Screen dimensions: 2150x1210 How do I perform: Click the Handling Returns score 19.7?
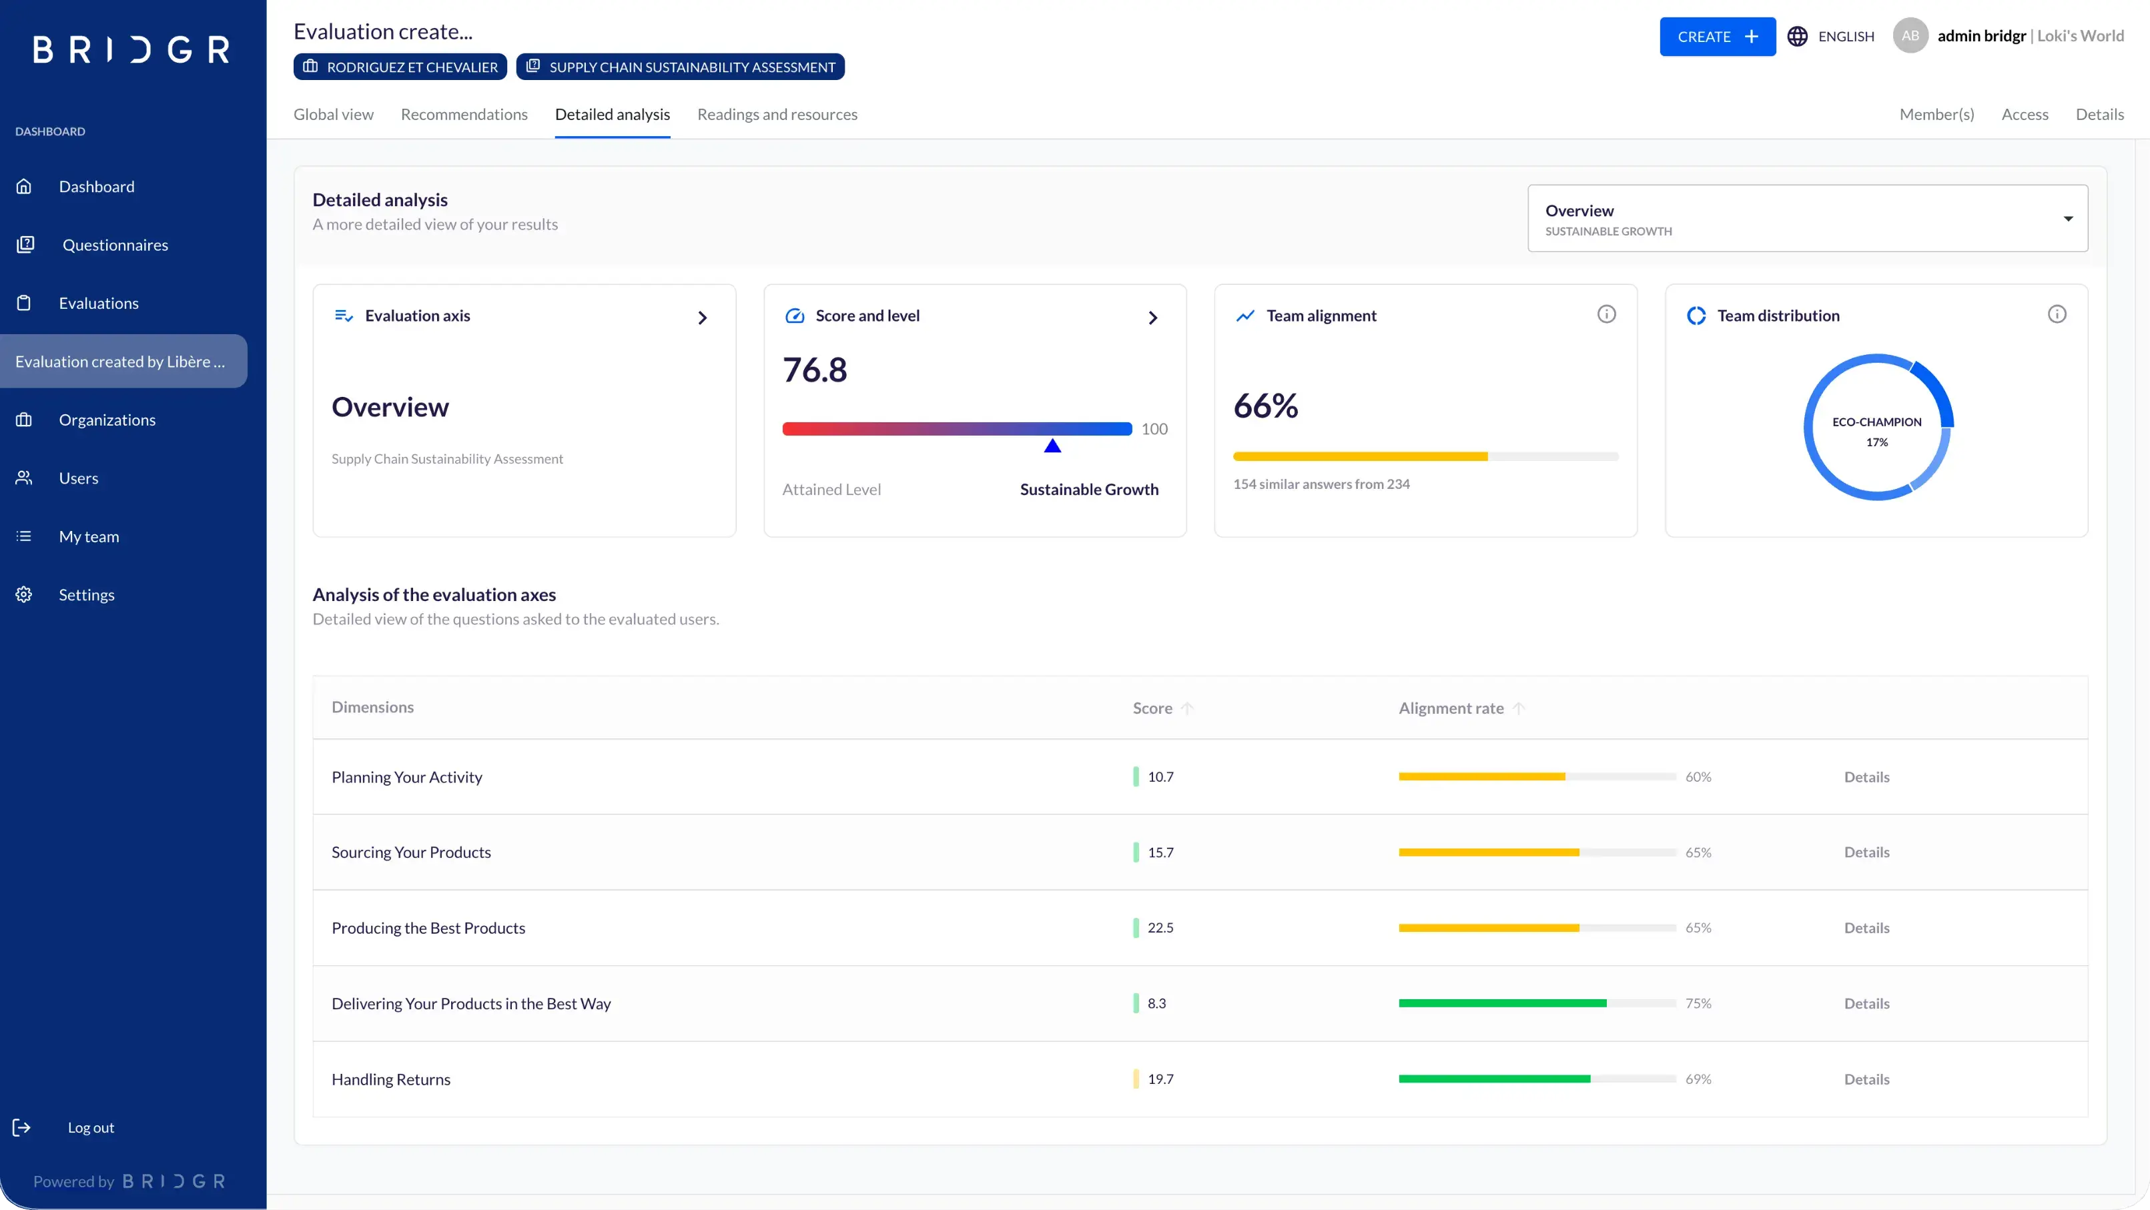tap(1160, 1079)
